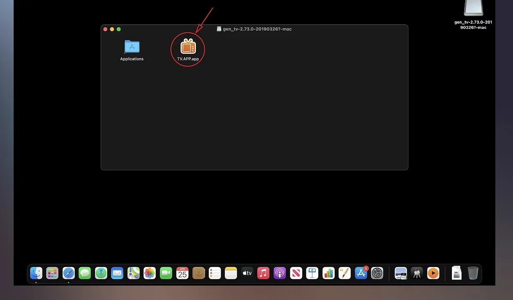Screen dimensions: 513x300
Task: Open System Preferences from the Dock
Action: pyautogui.click(x=377, y=273)
